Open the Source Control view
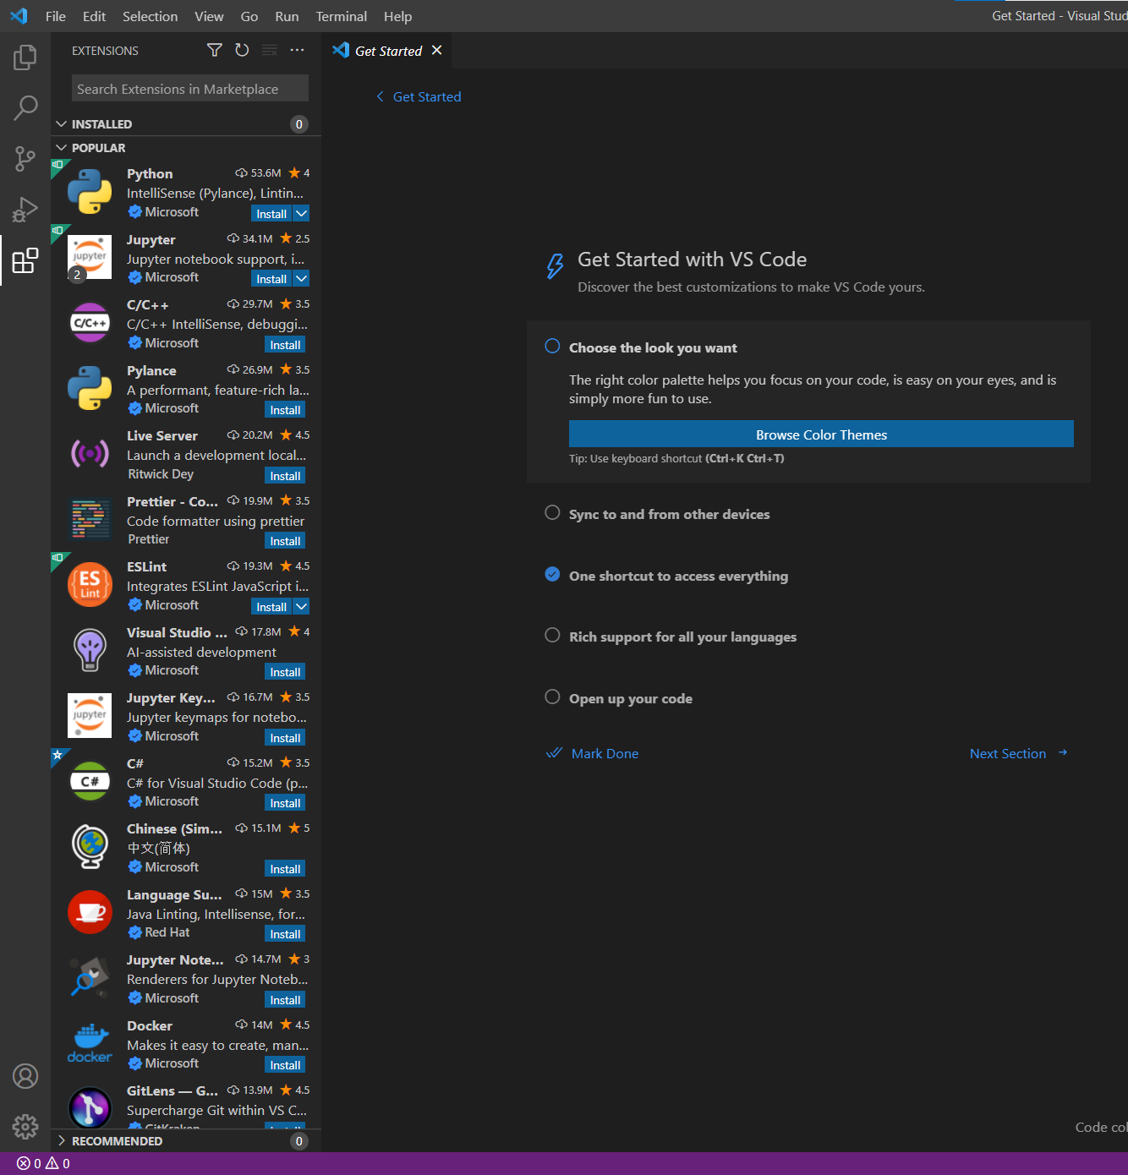The image size is (1128, 1175). 25,159
